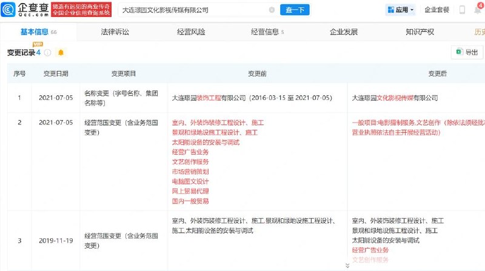485x271 pixels.
Task: Click 市场营销策划 text in row 2
Action: coord(190,172)
